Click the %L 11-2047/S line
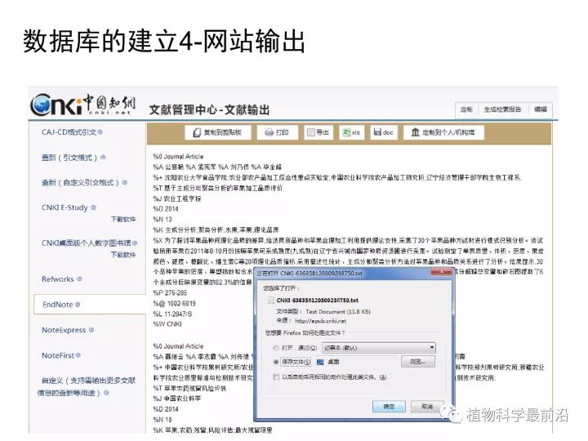This screenshot has width=588, height=441. coord(172,314)
